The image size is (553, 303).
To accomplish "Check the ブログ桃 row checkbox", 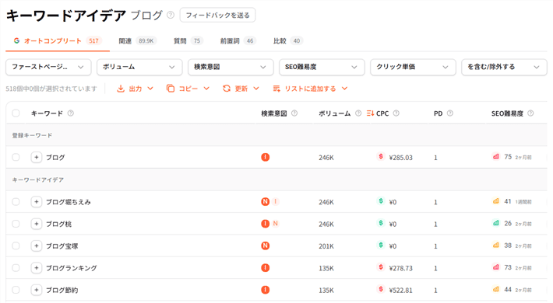I will pos(16,224).
